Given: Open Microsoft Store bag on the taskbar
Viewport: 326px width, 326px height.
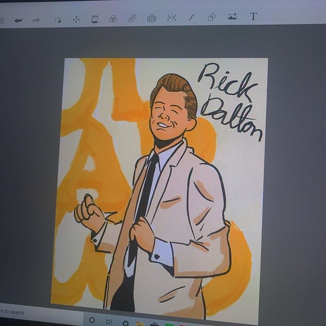Looking at the screenshot, I should pos(155,325).
